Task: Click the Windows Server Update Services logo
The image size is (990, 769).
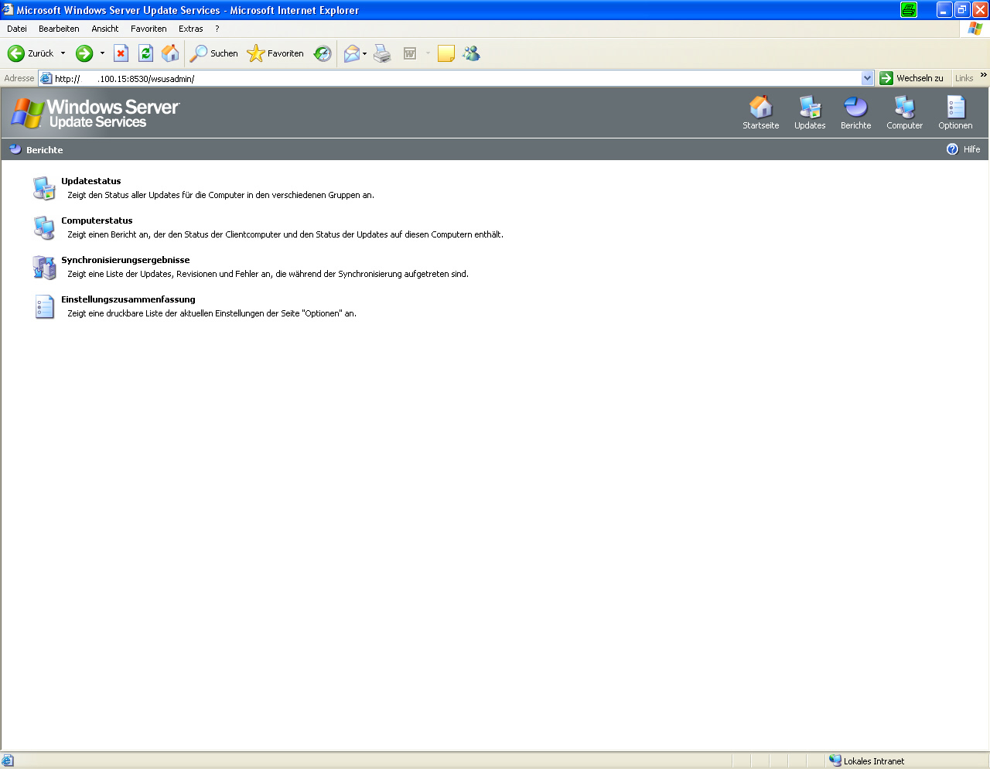Action: pyautogui.click(x=96, y=113)
